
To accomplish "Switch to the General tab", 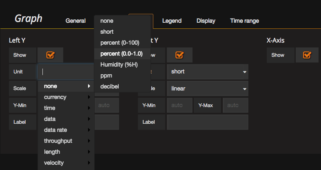I will pos(75,21).
